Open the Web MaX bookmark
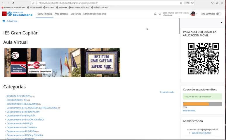This screenshot has width=226, height=140. (x=62, y=7)
